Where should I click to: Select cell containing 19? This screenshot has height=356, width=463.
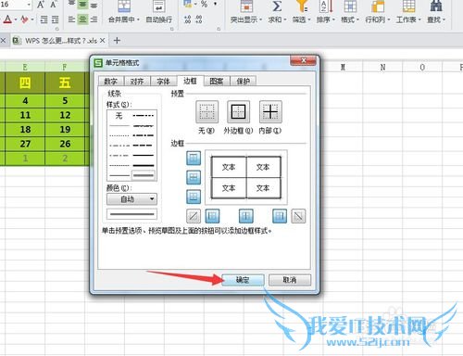(x=65, y=130)
